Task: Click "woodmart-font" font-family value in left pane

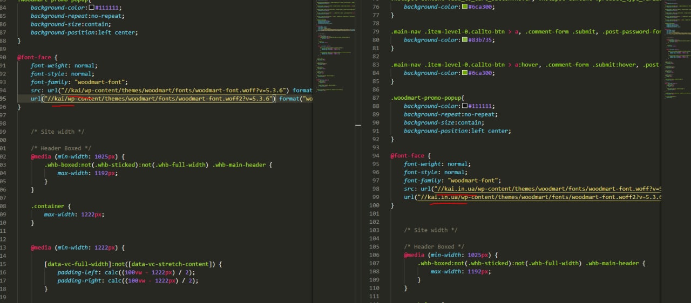Action: coord(98,82)
